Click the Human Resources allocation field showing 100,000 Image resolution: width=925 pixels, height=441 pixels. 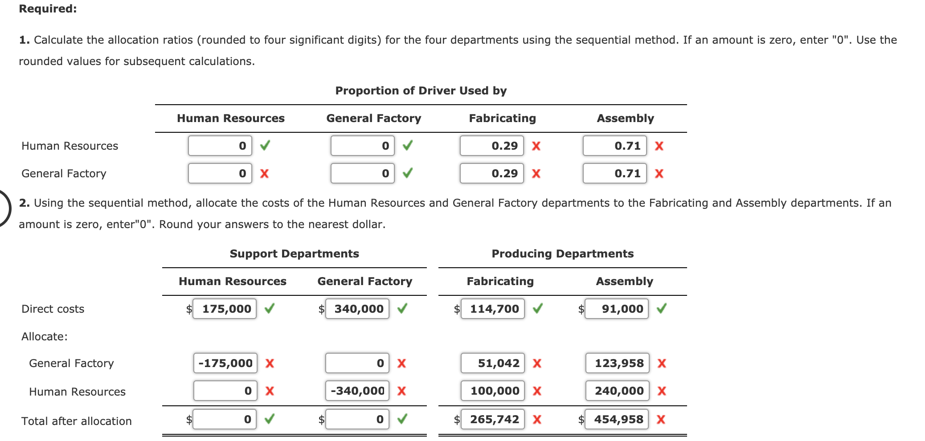coord(492,391)
